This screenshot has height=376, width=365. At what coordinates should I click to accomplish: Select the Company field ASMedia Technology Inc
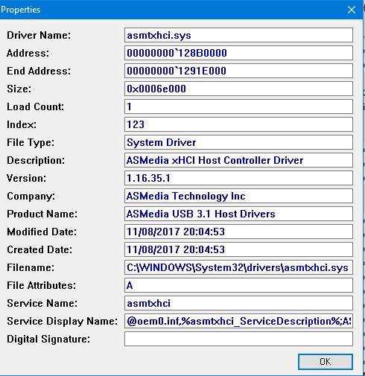click(238, 196)
